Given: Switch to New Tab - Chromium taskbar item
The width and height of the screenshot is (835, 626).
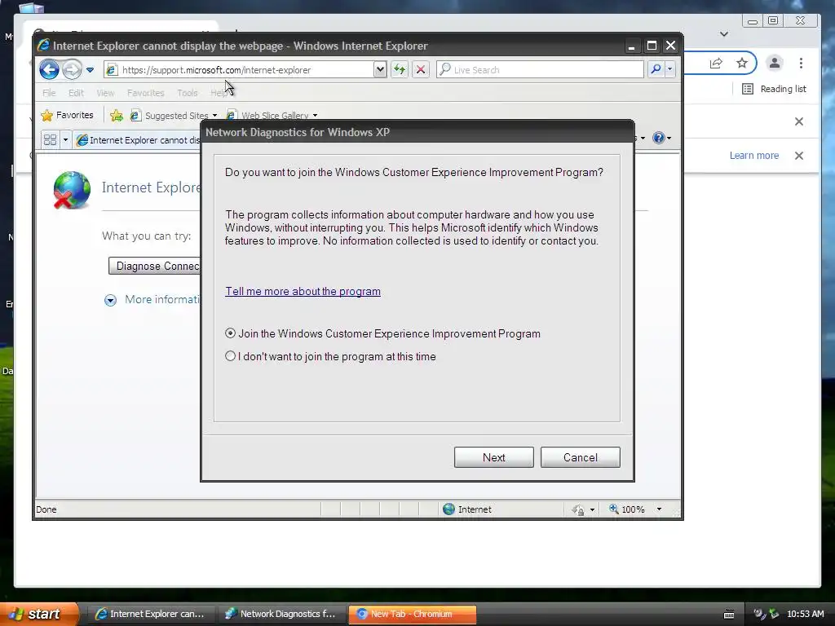Looking at the screenshot, I should click(412, 614).
